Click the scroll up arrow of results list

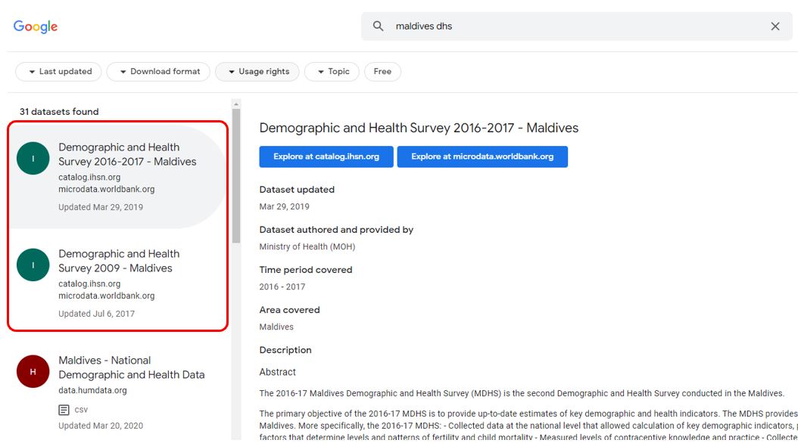pyautogui.click(x=236, y=104)
